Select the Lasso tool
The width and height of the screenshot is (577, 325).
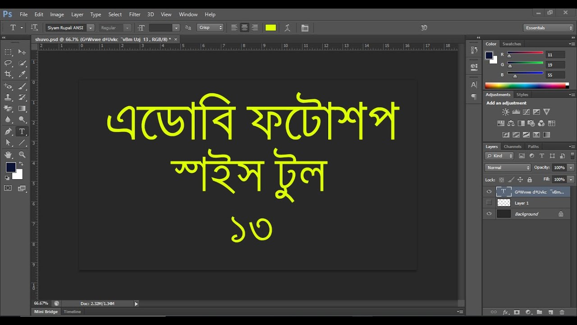coord(8,63)
